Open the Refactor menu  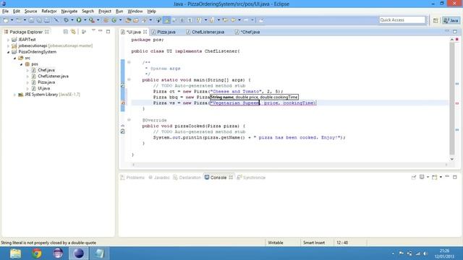point(49,12)
